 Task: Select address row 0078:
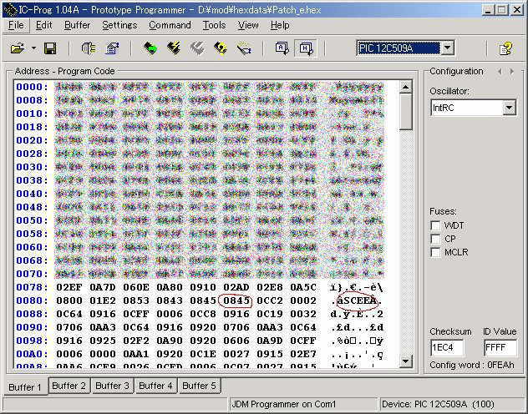click(x=33, y=287)
